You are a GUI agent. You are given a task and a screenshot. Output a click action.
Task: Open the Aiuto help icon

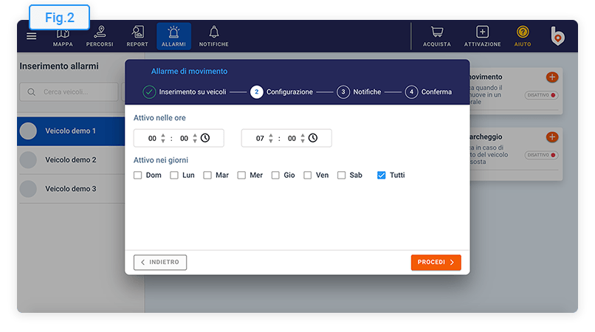(x=523, y=36)
